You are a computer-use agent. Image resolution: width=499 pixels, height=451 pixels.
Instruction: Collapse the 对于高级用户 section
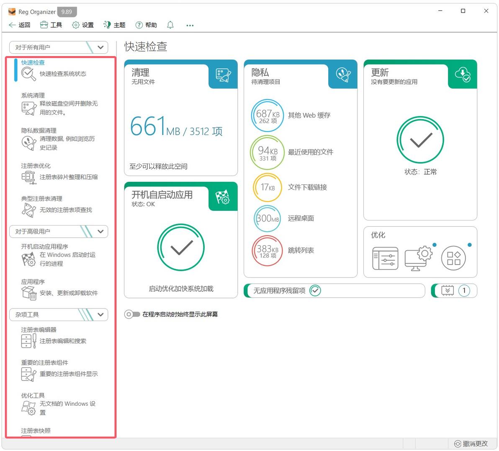pyautogui.click(x=100, y=231)
